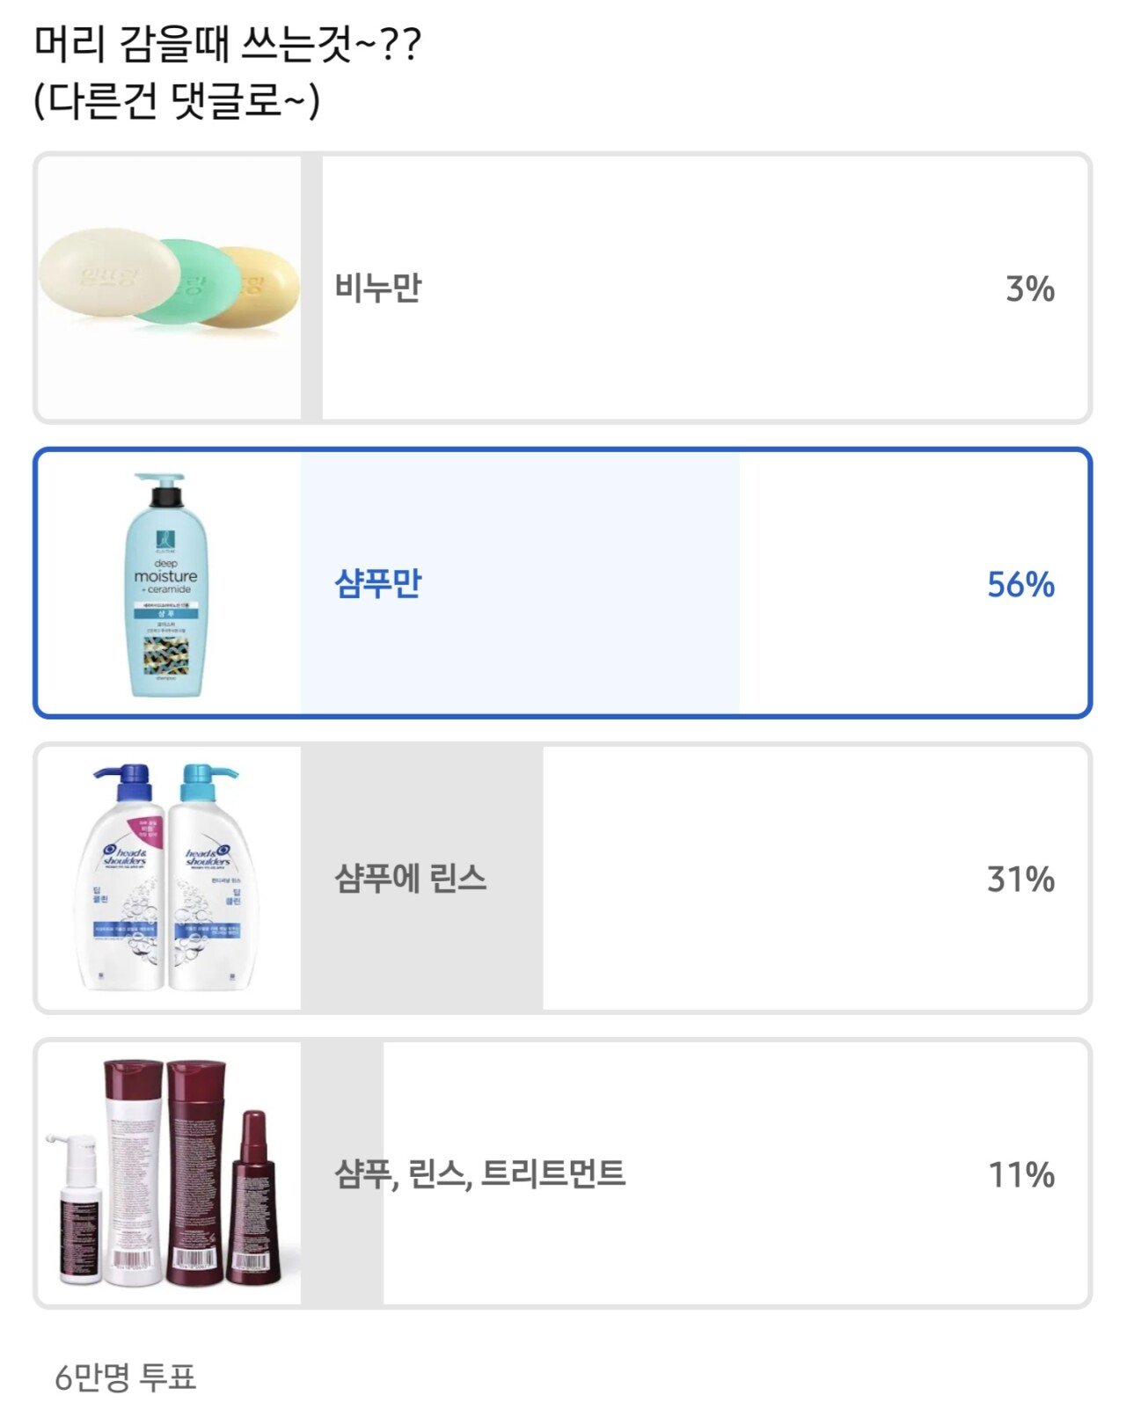Click the white soap bar in image

tap(107, 273)
